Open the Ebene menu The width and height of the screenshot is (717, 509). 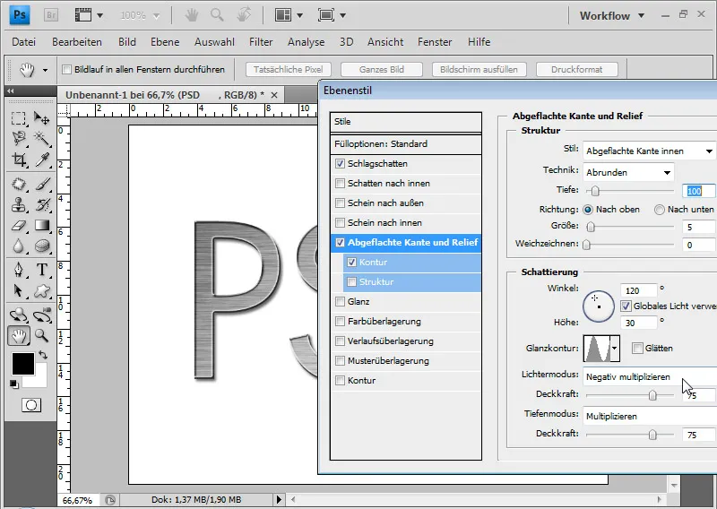(165, 42)
